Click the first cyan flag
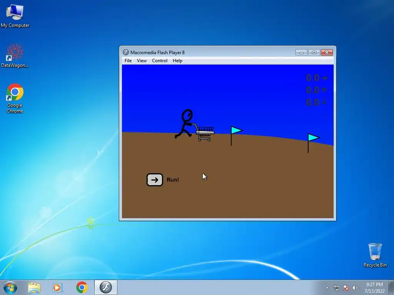 pos(236,136)
